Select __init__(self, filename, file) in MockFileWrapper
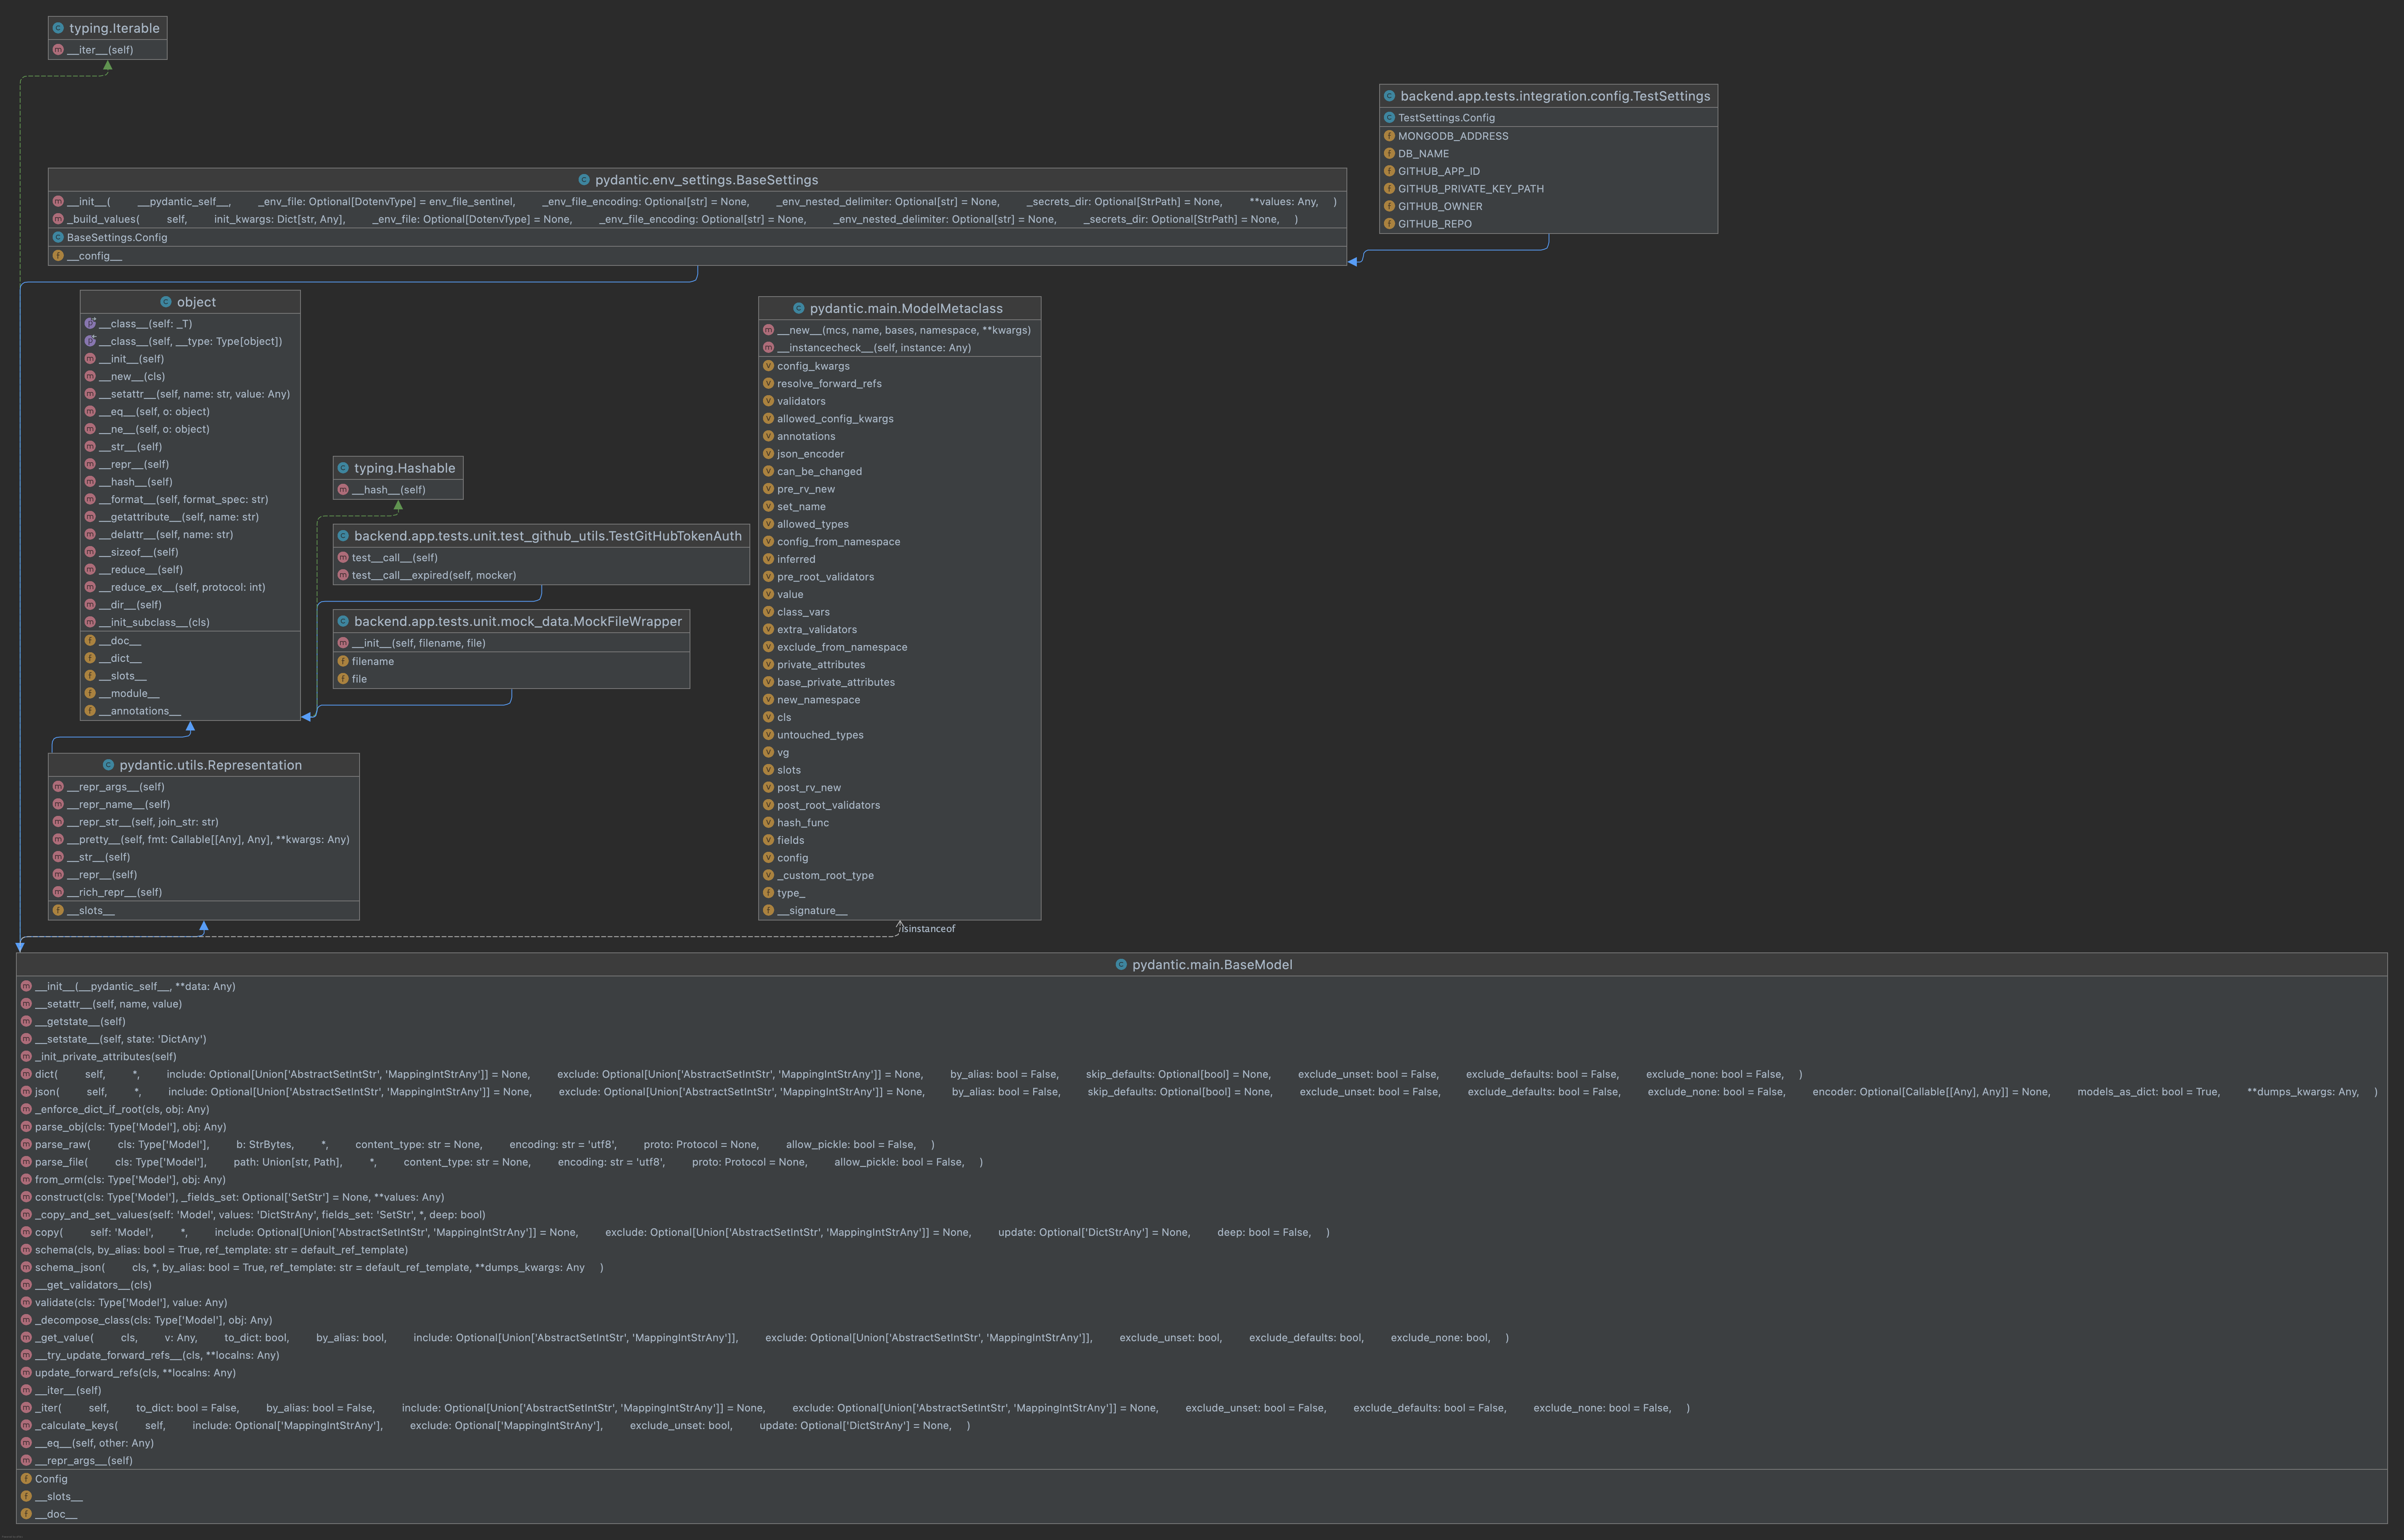 (419, 643)
